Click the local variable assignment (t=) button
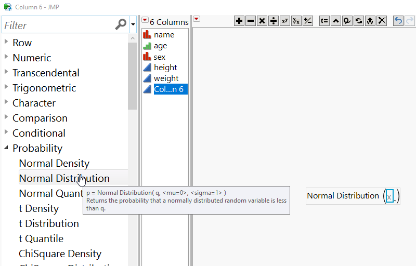The width and height of the screenshot is (416, 266). (324, 21)
